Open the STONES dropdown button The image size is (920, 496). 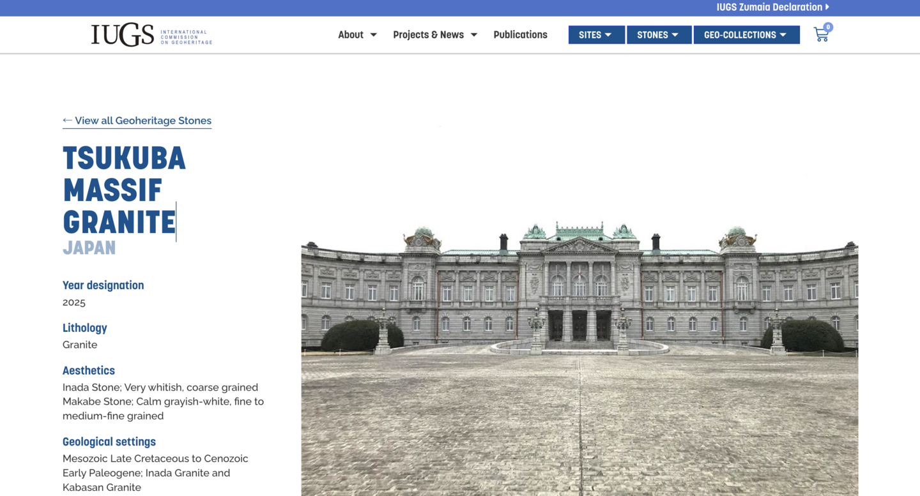(659, 35)
